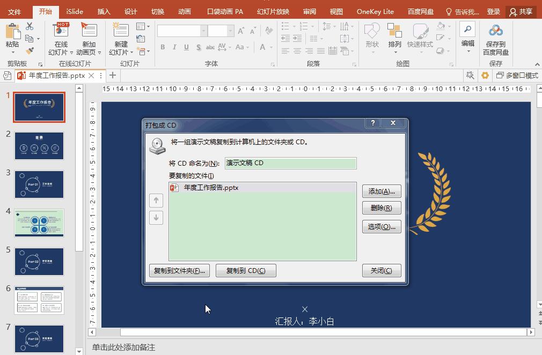Click the 复制到CD button

(x=246, y=270)
